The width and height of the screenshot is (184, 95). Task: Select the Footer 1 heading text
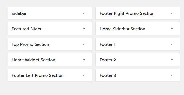click(x=108, y=44)
